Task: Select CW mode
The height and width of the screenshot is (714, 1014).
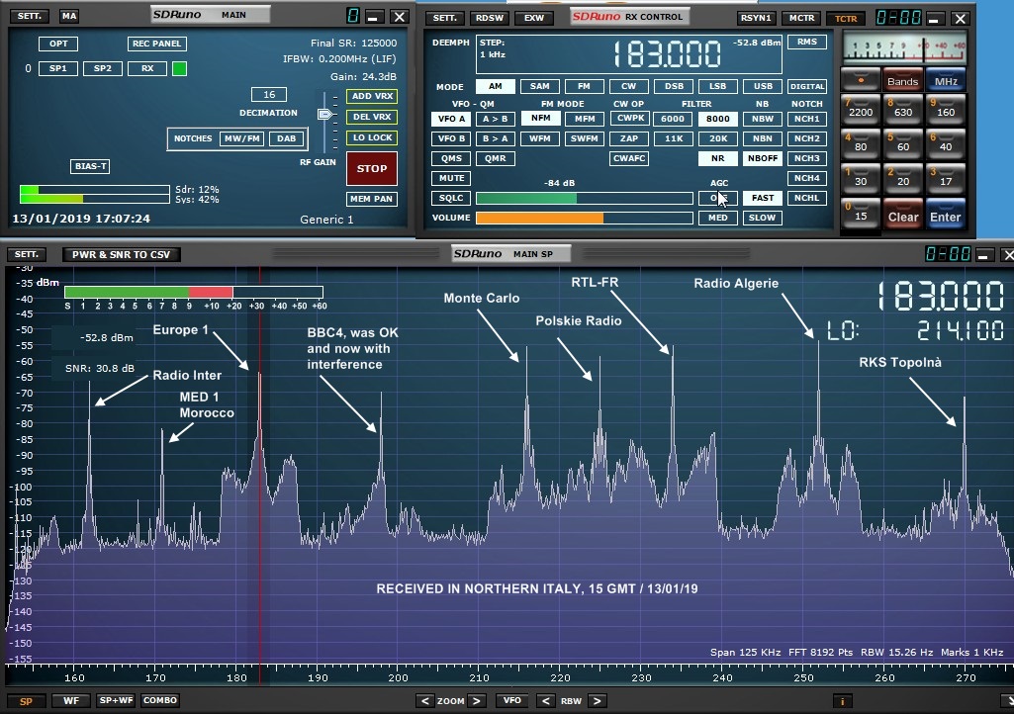Action: coord(628,86)
